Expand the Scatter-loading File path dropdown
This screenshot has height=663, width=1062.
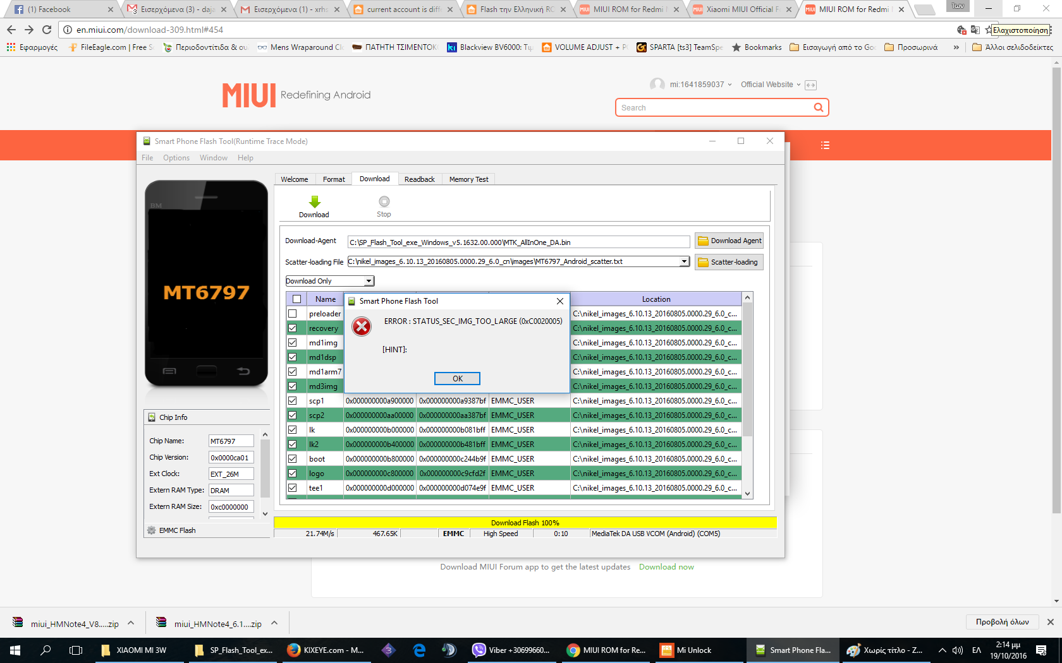[683, 262]
